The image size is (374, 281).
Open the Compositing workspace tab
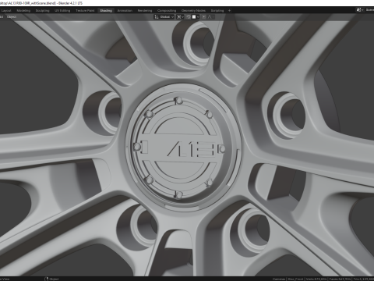(167, 11)
